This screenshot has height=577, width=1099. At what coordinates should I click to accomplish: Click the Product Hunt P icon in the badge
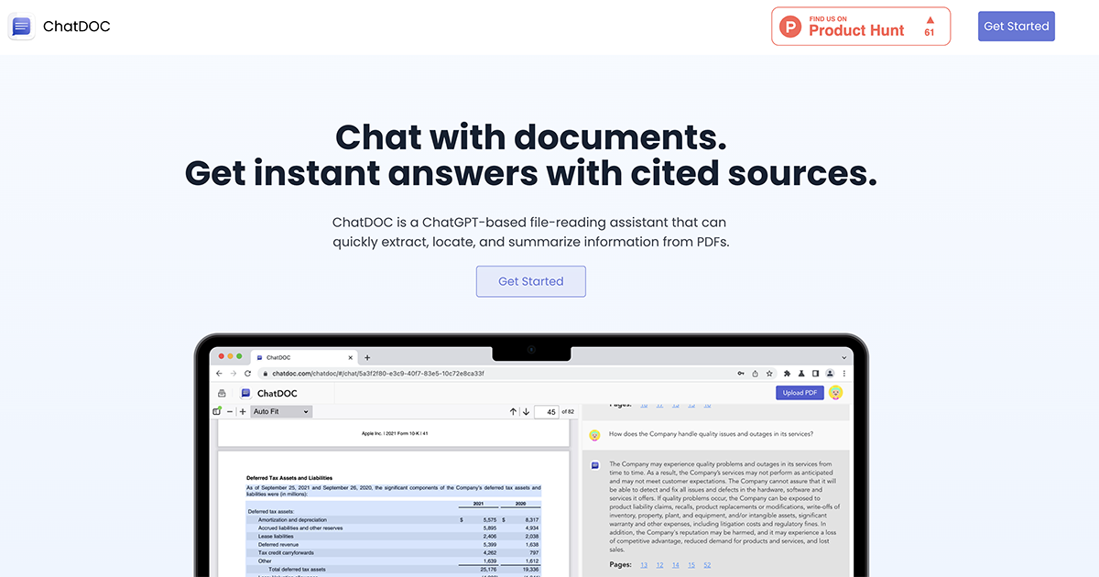pos(789,27)
